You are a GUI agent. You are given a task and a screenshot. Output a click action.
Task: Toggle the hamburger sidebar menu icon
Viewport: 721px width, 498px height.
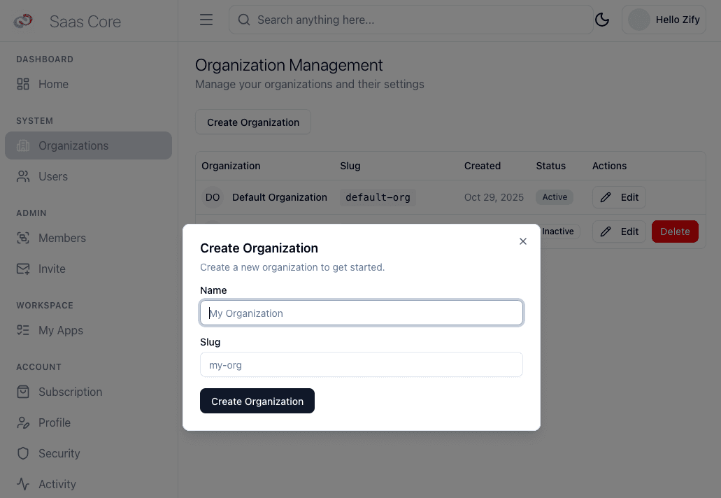[206, 20]
